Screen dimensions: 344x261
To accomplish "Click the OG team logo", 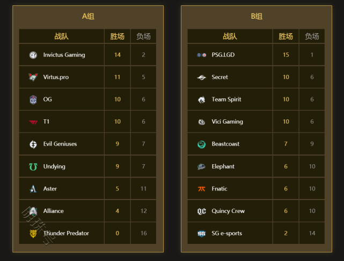I will coord(33,99).
